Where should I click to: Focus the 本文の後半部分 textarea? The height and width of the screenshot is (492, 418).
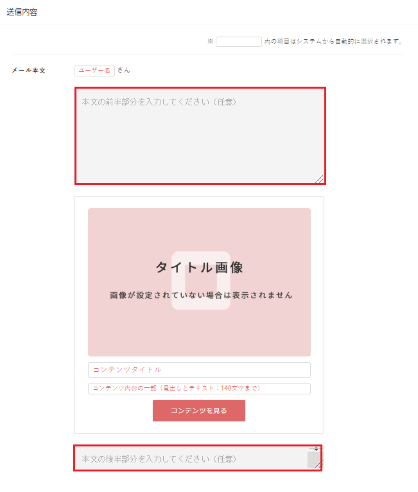click(x=198, y=458)
